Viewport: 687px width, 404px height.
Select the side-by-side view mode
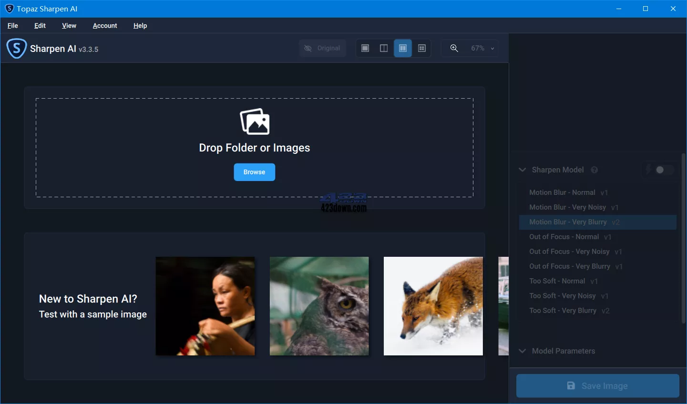click(402, 48)
